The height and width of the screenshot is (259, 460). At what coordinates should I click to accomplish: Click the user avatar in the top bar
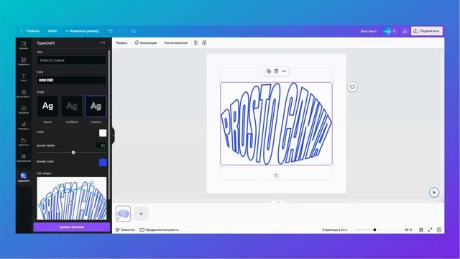[387, 31]
